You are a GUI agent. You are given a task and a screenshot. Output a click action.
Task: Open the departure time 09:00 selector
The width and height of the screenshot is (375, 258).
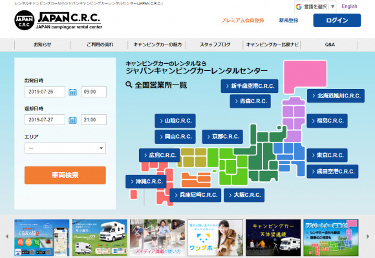point(94,92)
